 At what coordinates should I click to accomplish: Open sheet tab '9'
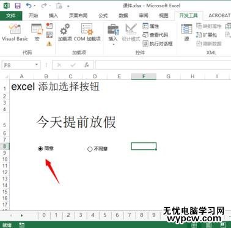[154, 215]
